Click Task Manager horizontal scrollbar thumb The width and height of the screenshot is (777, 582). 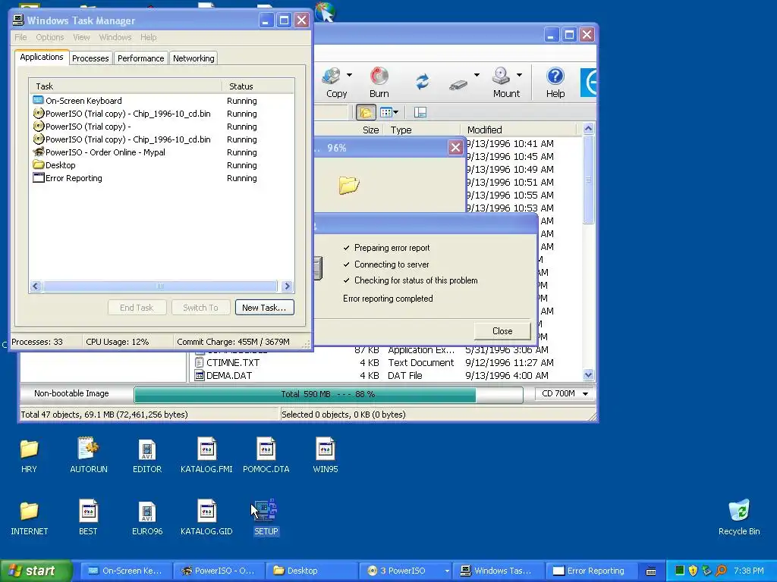coord(159,286)
